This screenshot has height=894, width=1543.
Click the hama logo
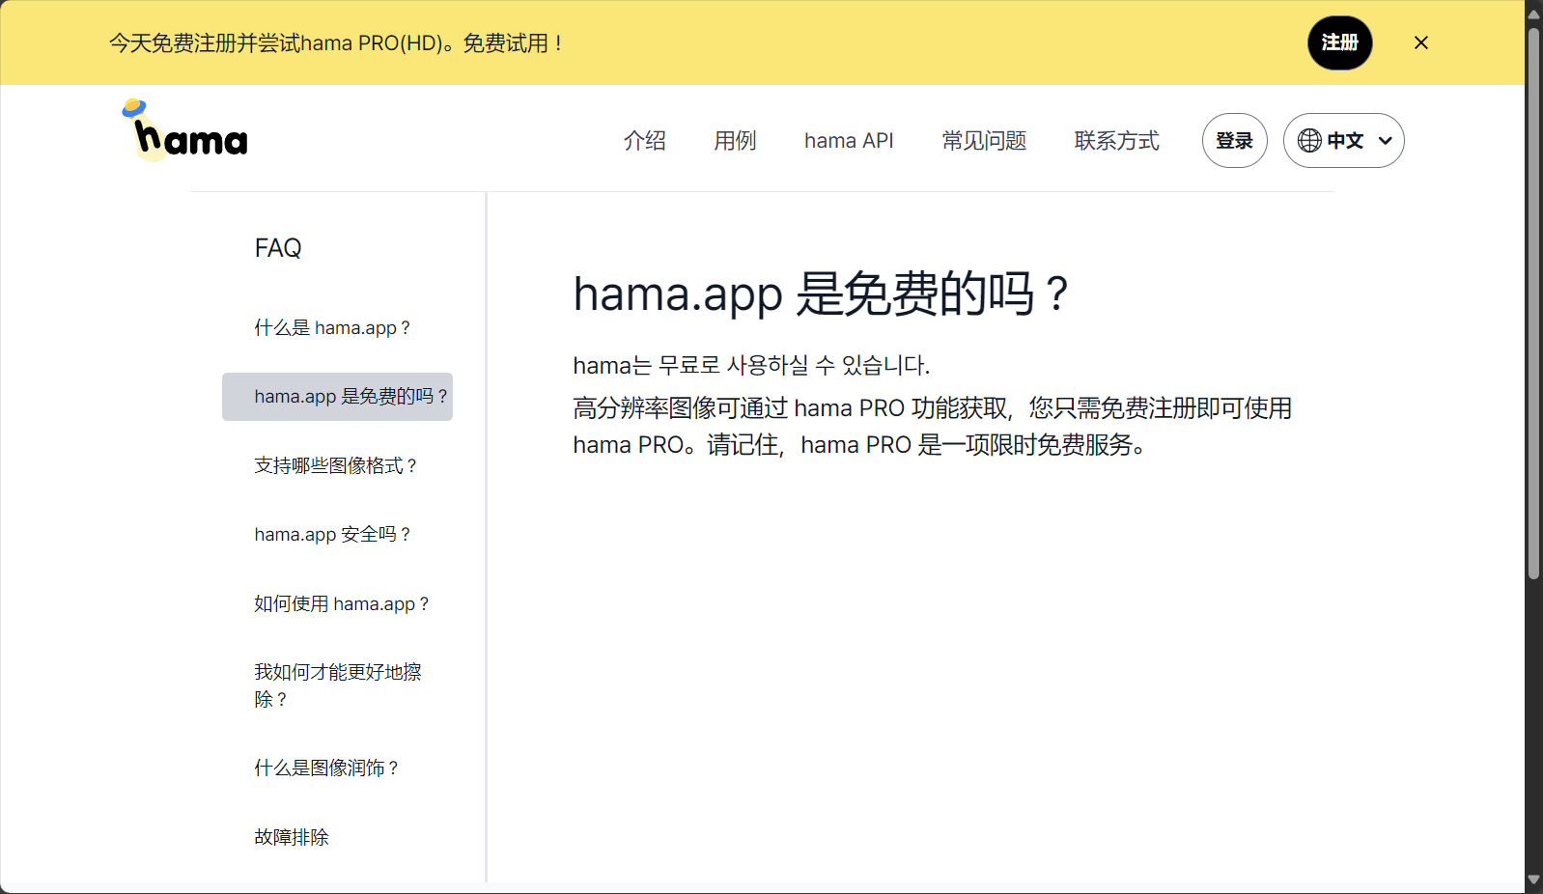pos(184,129)
